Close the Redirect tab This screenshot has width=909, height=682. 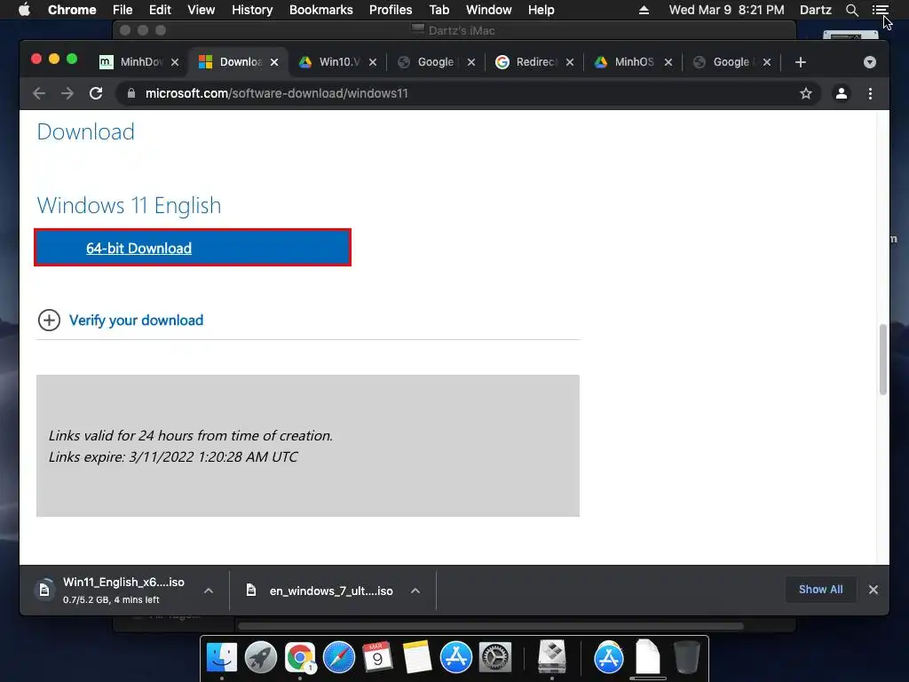tap(570, 62)
